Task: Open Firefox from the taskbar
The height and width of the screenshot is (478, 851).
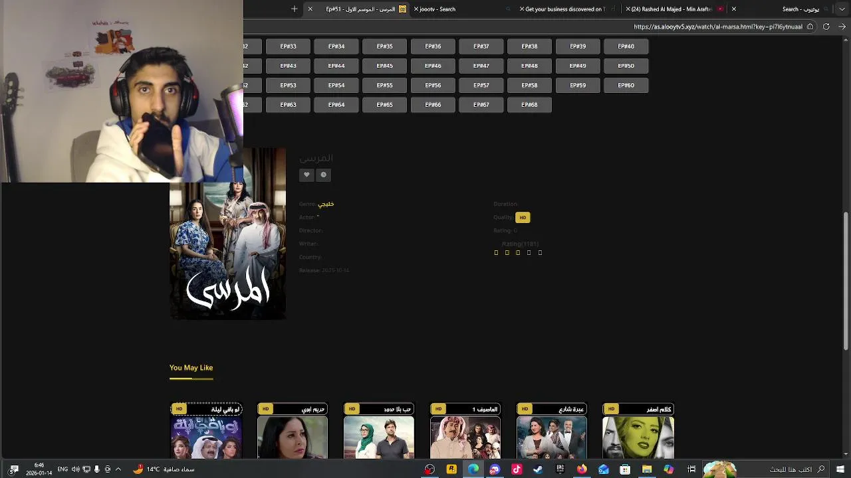Action: [x=582, y=469]
